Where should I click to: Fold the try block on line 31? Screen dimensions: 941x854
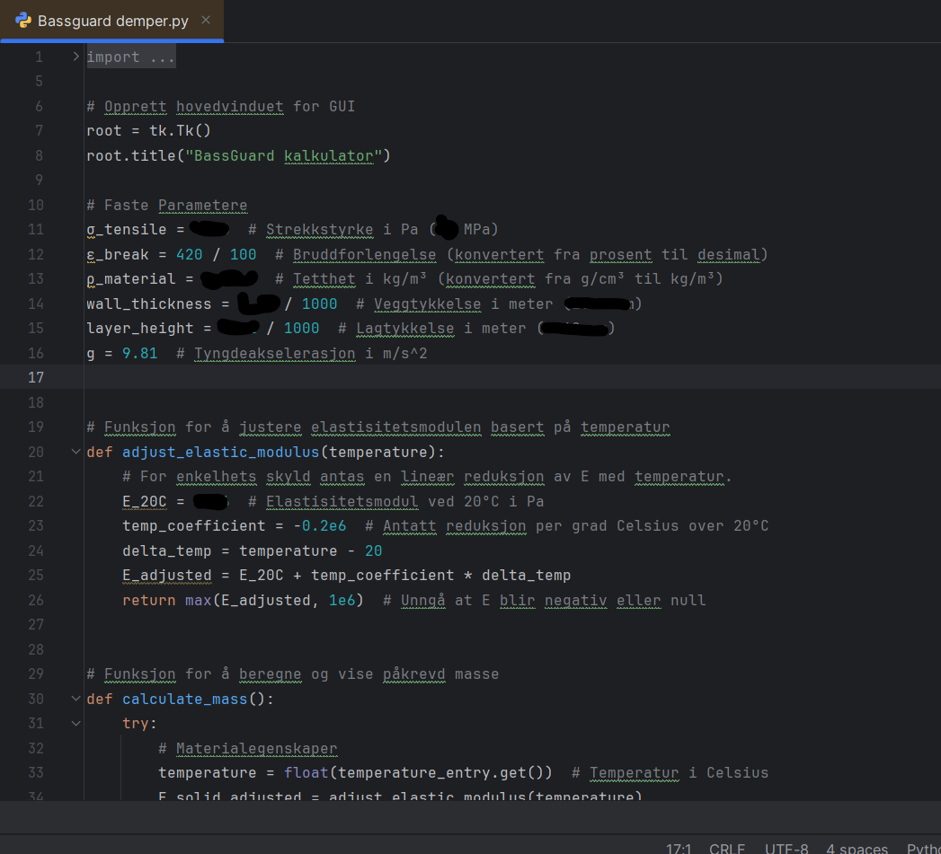(x=75, y=723)
